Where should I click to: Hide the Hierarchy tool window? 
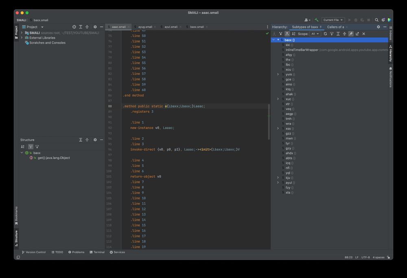click(x=385, y=27)
